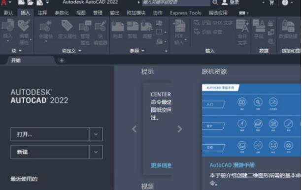The image size is (302, 190).
Task: Click 识别 SHX 文字 tool
Action: tap(213, 23)
